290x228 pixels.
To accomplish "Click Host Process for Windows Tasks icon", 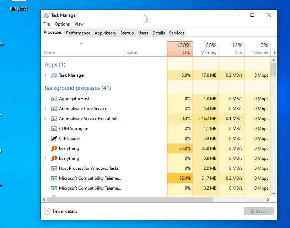I will pyautogui.click(x=54, y=168).
